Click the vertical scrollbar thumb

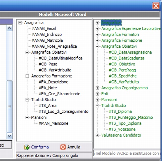click(x=10, y=107)
